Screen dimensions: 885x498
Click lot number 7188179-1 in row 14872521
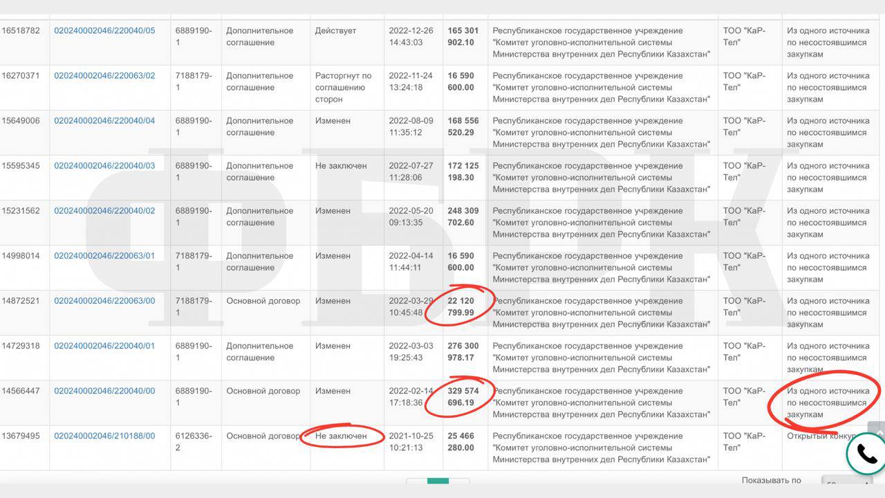(194, 307)
